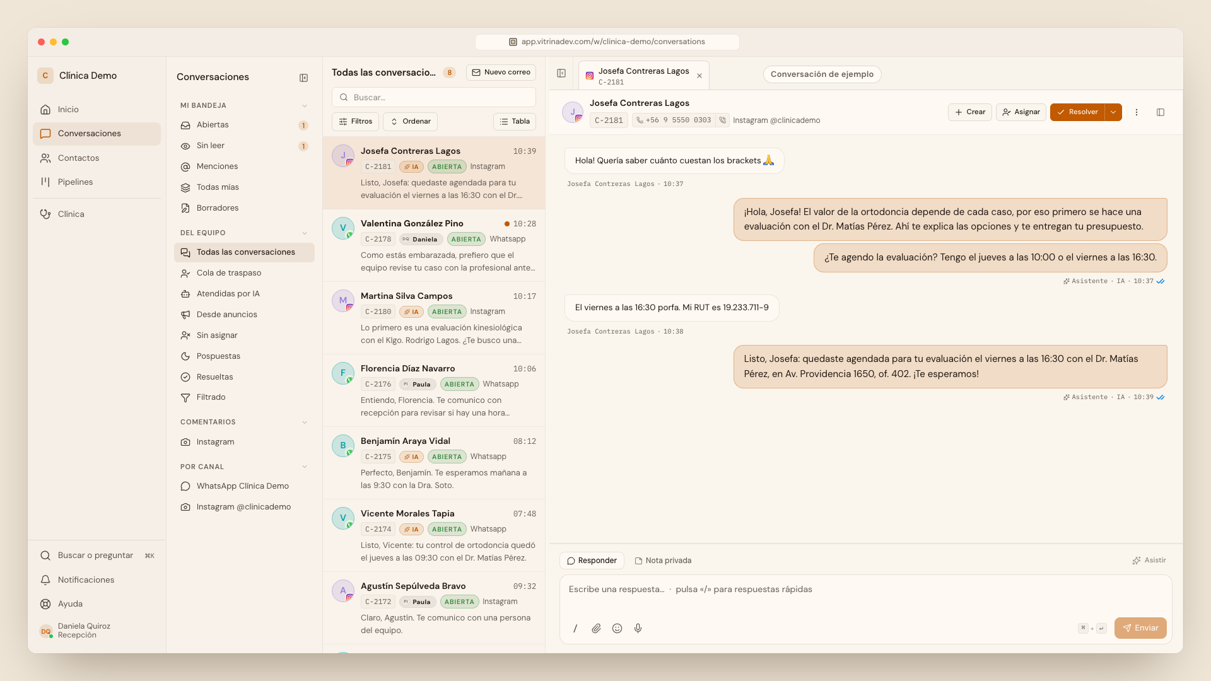Open the more options kebab menu
The height and width of the screenshot is (681, 1211).
point(1137,112)
